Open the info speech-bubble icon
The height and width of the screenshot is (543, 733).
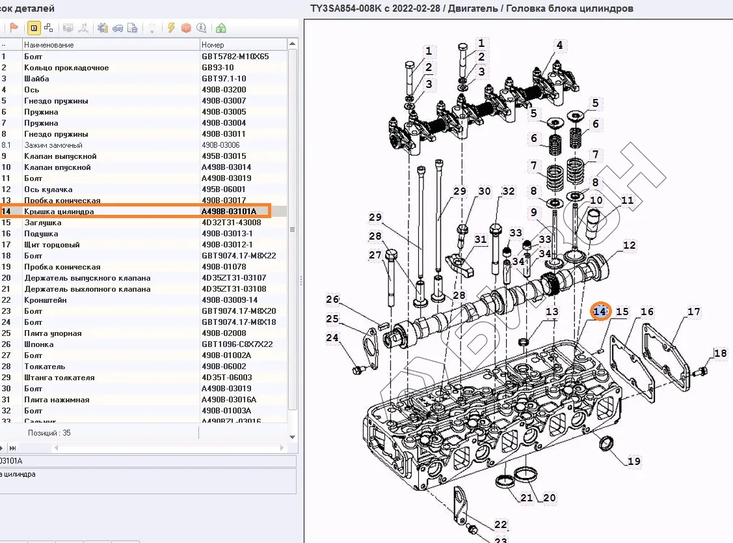click(x=202, y=28)
